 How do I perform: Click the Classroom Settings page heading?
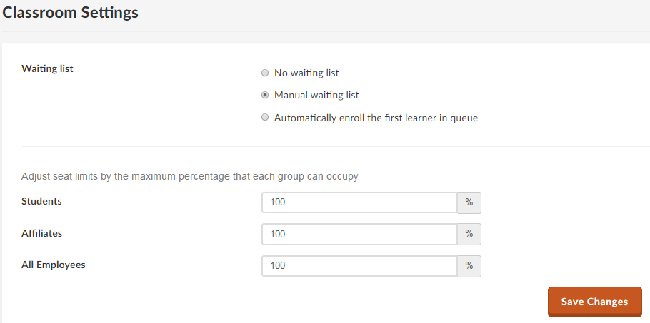click(x=71, y=12)
